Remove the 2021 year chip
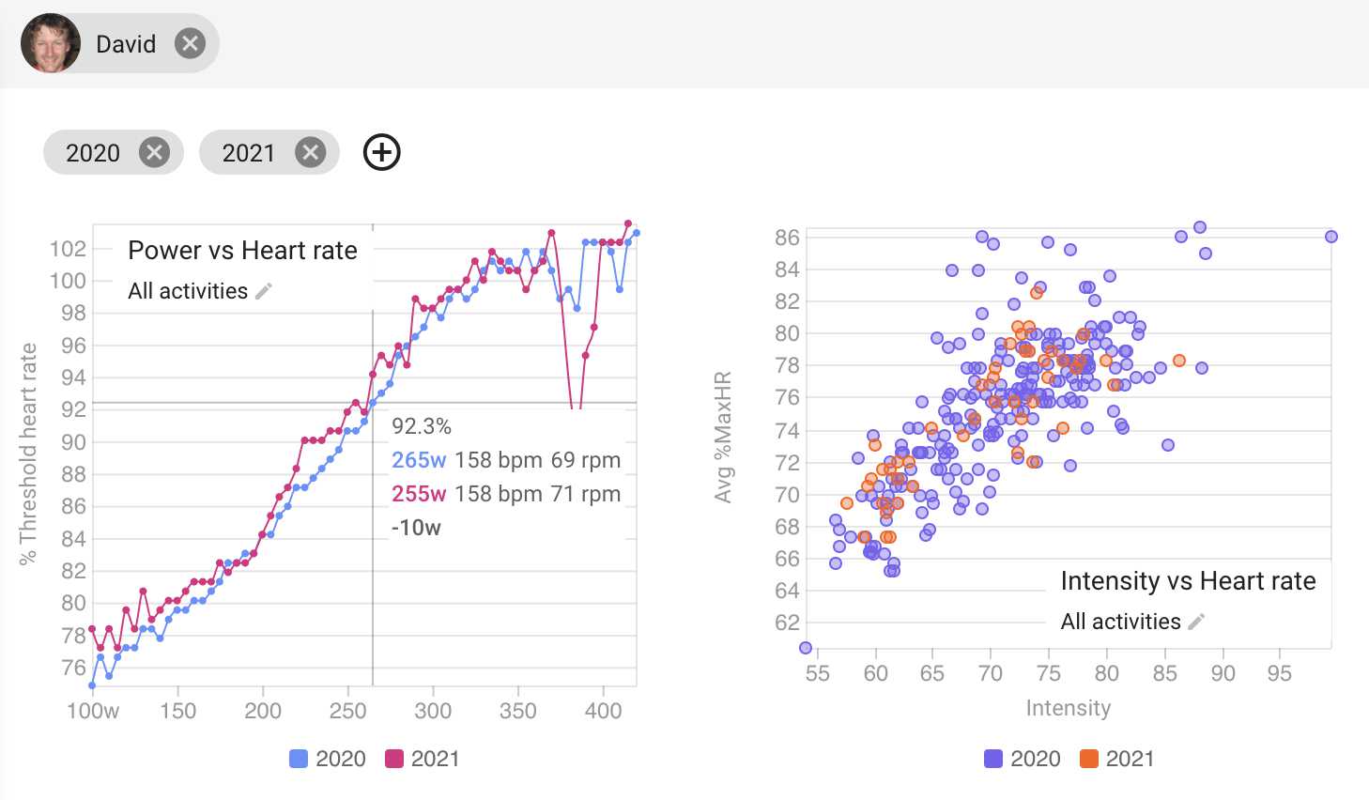 click(310, 152)
